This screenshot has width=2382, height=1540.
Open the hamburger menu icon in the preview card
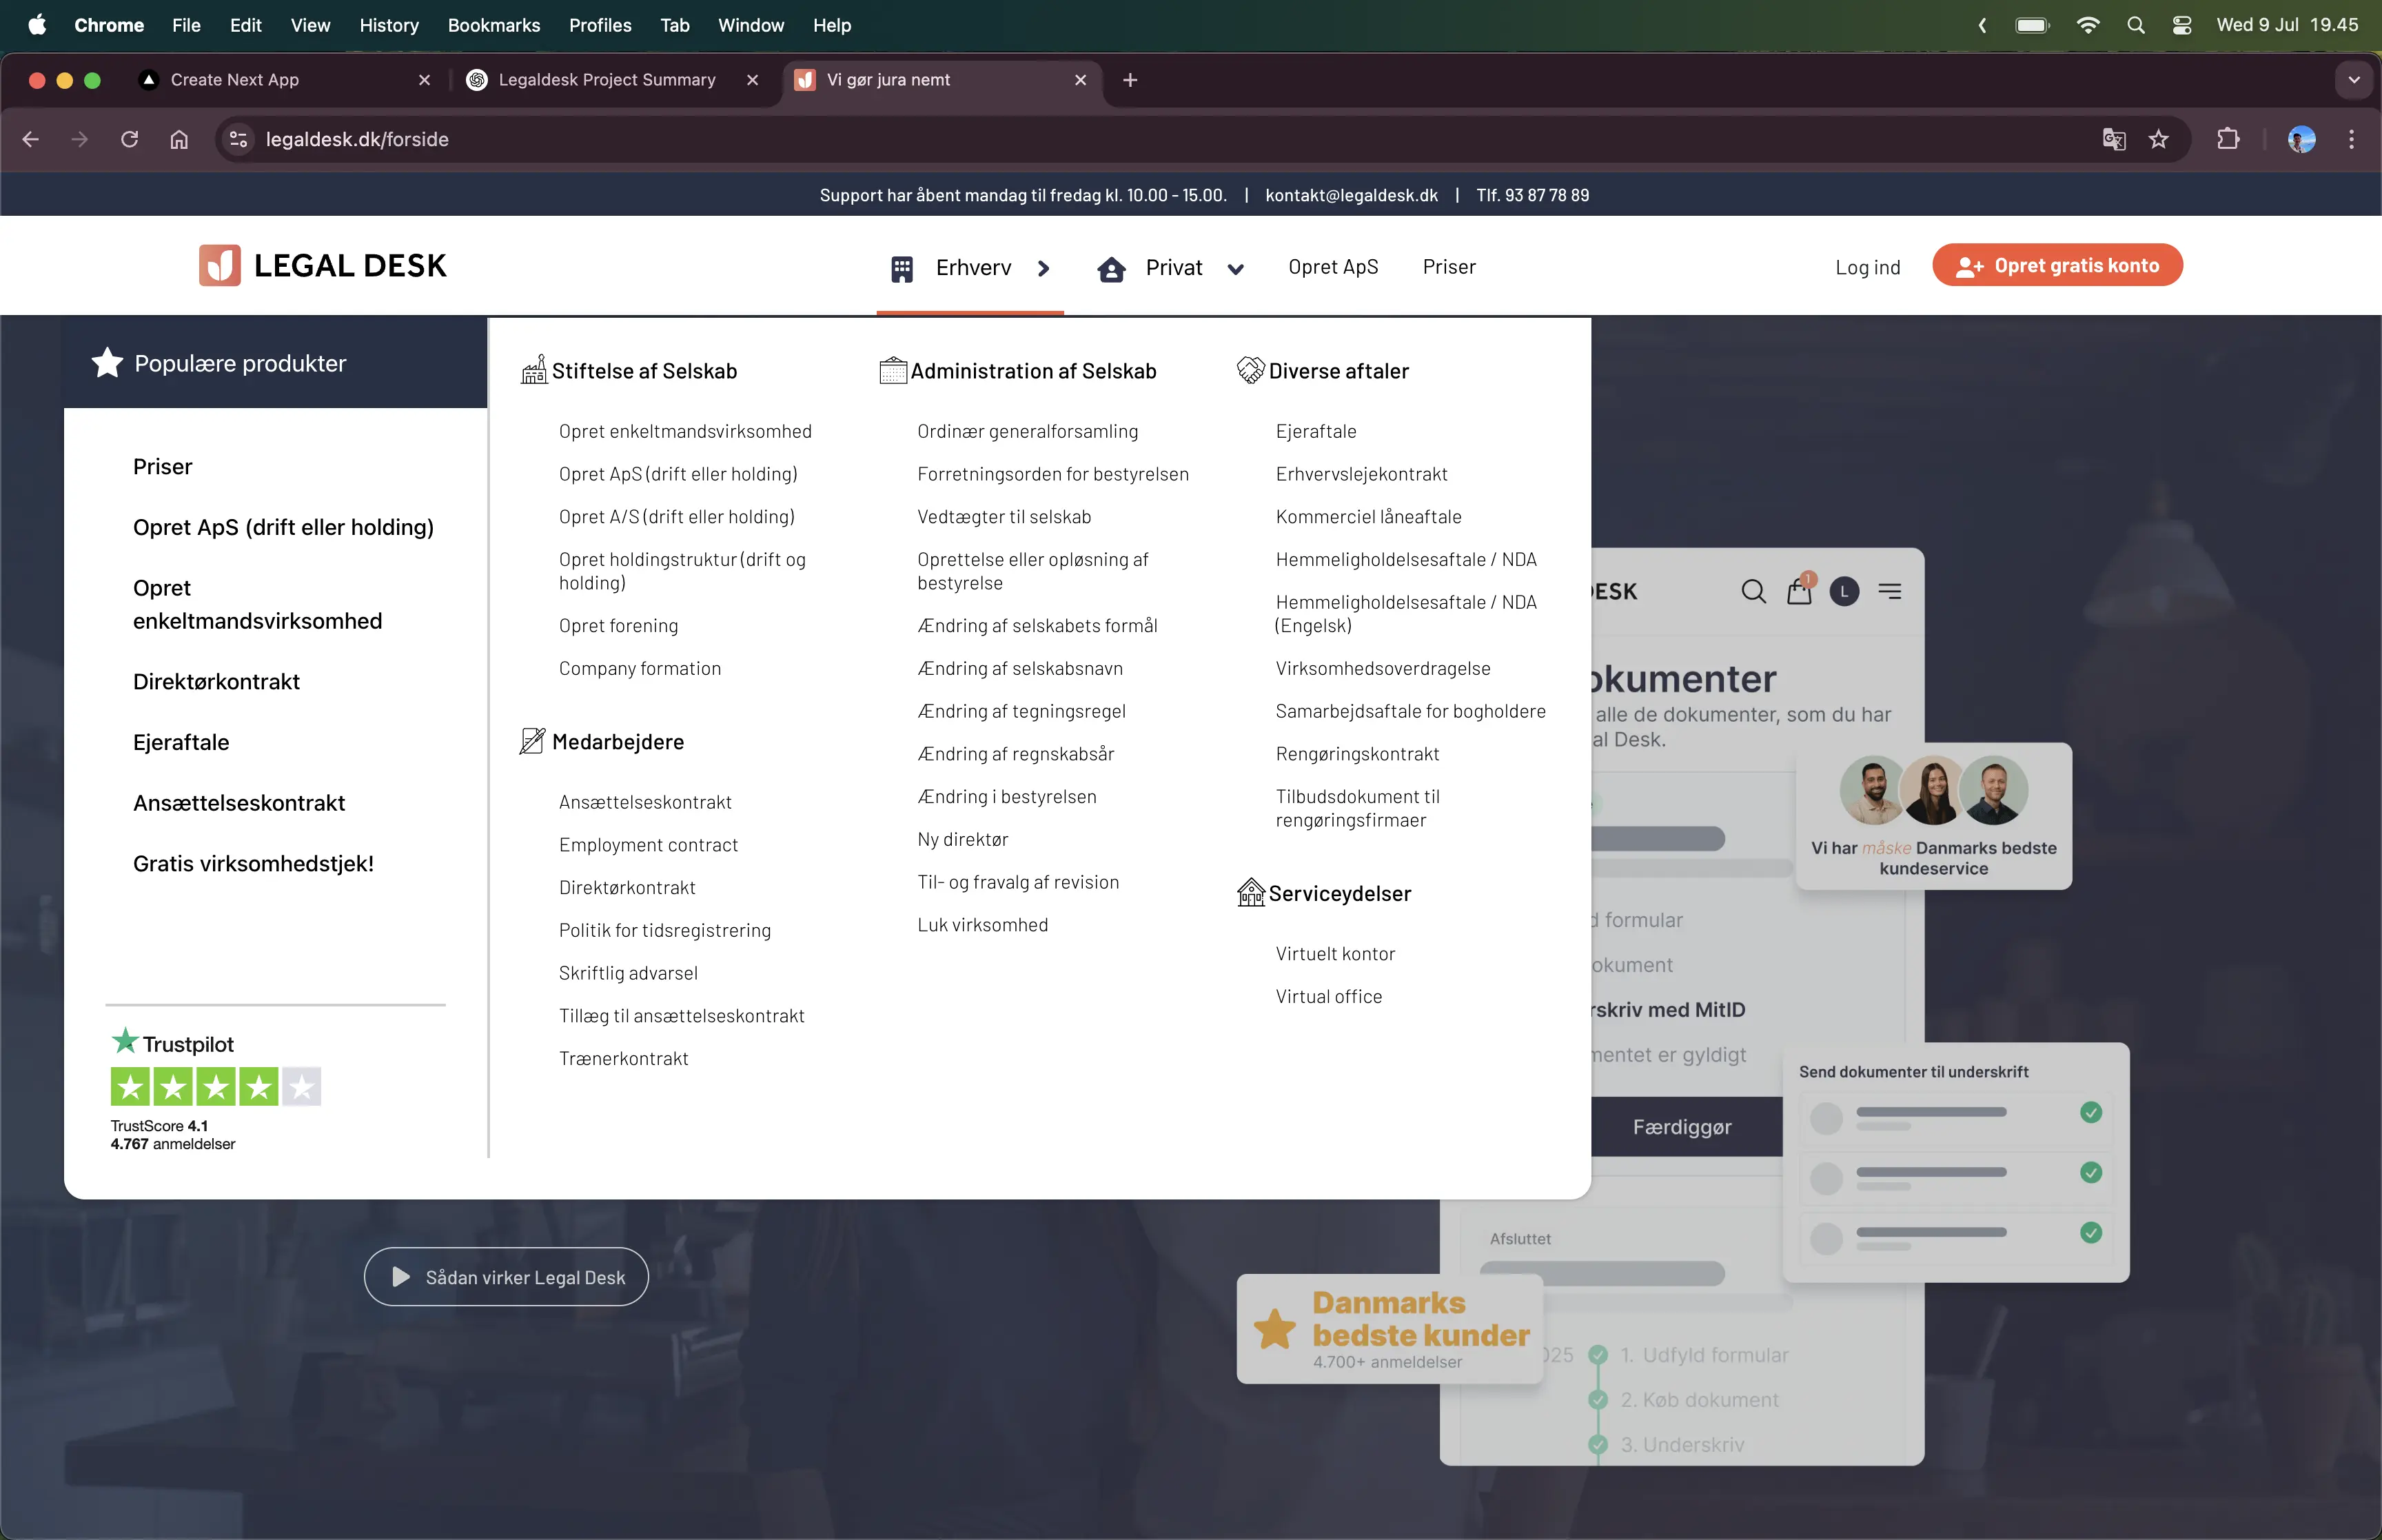(1889, 591)
